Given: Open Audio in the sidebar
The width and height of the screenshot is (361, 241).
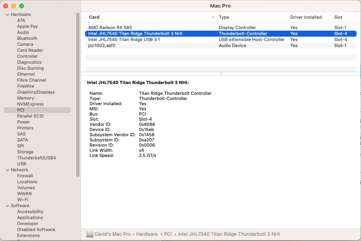Looking at the screenshot, I should tap(23, 32).
